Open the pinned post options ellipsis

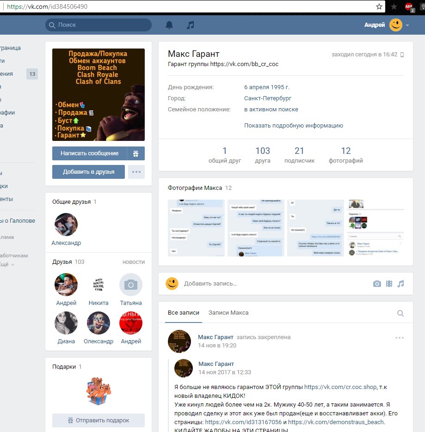click(400, 338)
